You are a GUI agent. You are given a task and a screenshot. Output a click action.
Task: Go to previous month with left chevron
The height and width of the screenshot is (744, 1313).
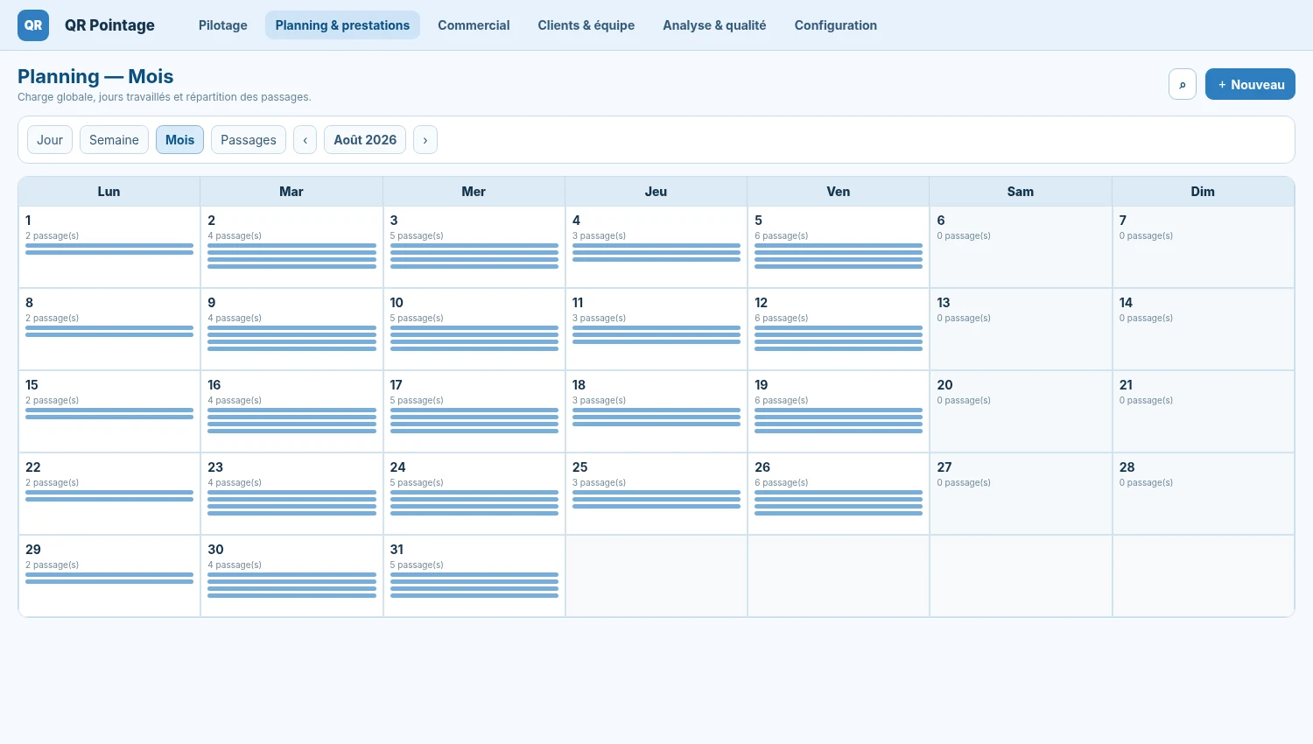tap(305, 140)
